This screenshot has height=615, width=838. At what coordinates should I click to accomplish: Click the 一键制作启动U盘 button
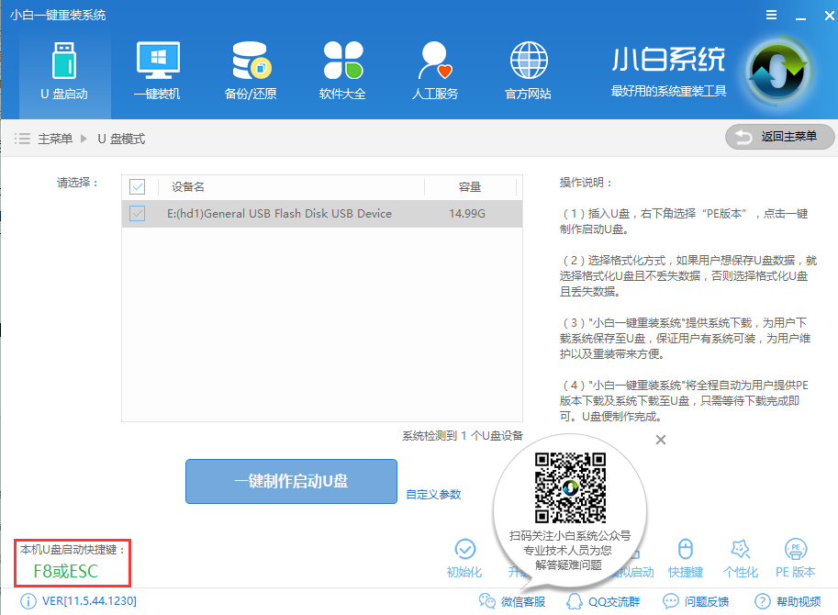291,481
